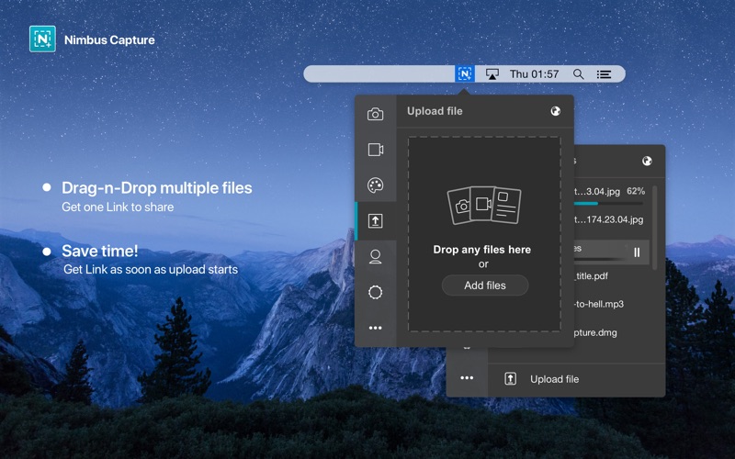Open the three-dot menu in rear panel
The width and height of the screenshot is (735, 459).
pos(467,378)
